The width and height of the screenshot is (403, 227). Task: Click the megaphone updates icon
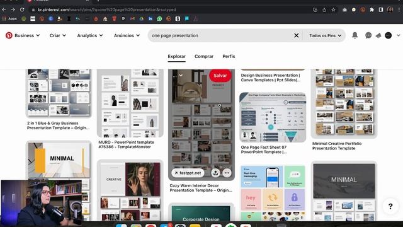coord(378,35)
